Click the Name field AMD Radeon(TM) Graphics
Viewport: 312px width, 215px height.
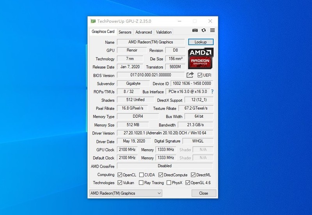[x=151, y=42]
